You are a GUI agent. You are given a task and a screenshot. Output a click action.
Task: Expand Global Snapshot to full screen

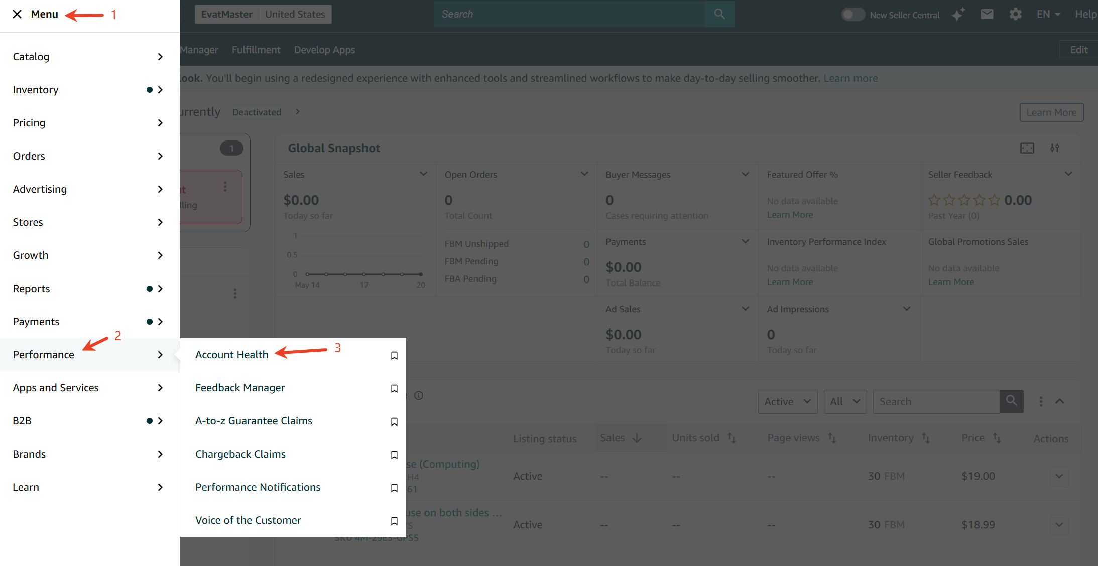[1027, 148]
